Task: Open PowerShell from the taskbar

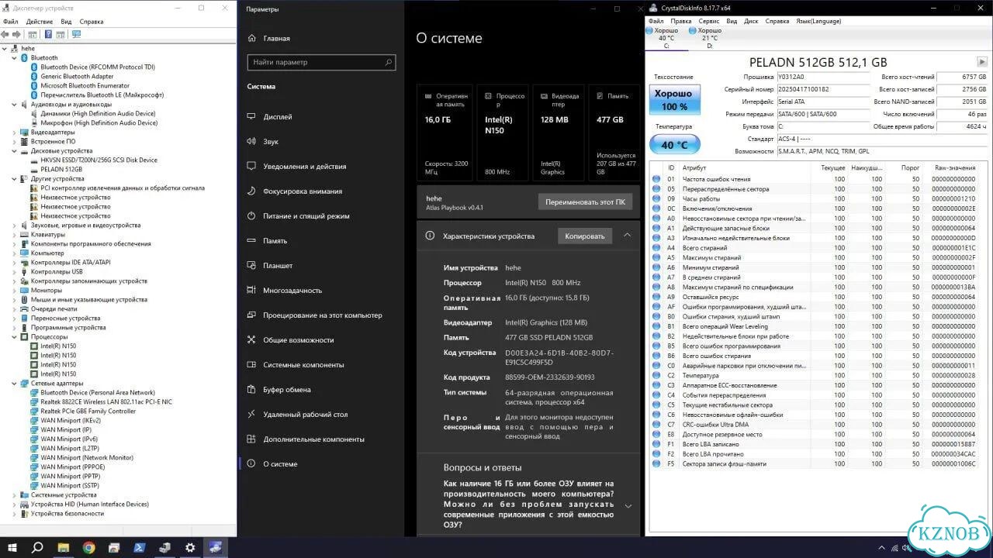Action: [x=140, y=547]
